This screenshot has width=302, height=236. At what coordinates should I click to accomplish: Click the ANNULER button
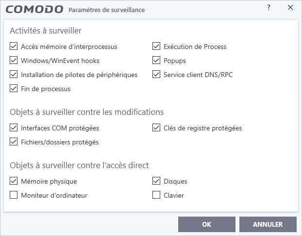coord(268,224)
